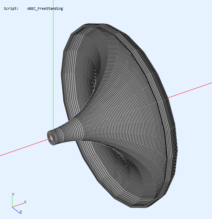Viewport: 212px width, 219px height.
Task: Click the Script: label
Action: (11, 9)
